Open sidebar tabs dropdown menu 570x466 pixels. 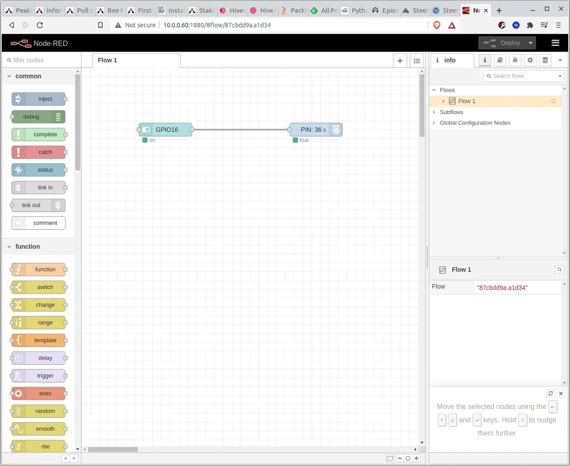[x=560, y=60]
